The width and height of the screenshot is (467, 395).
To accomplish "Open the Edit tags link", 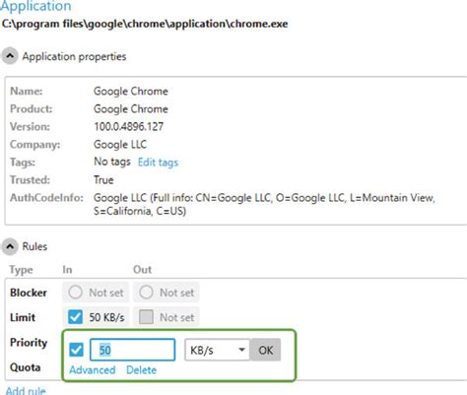I will point(158,163).
